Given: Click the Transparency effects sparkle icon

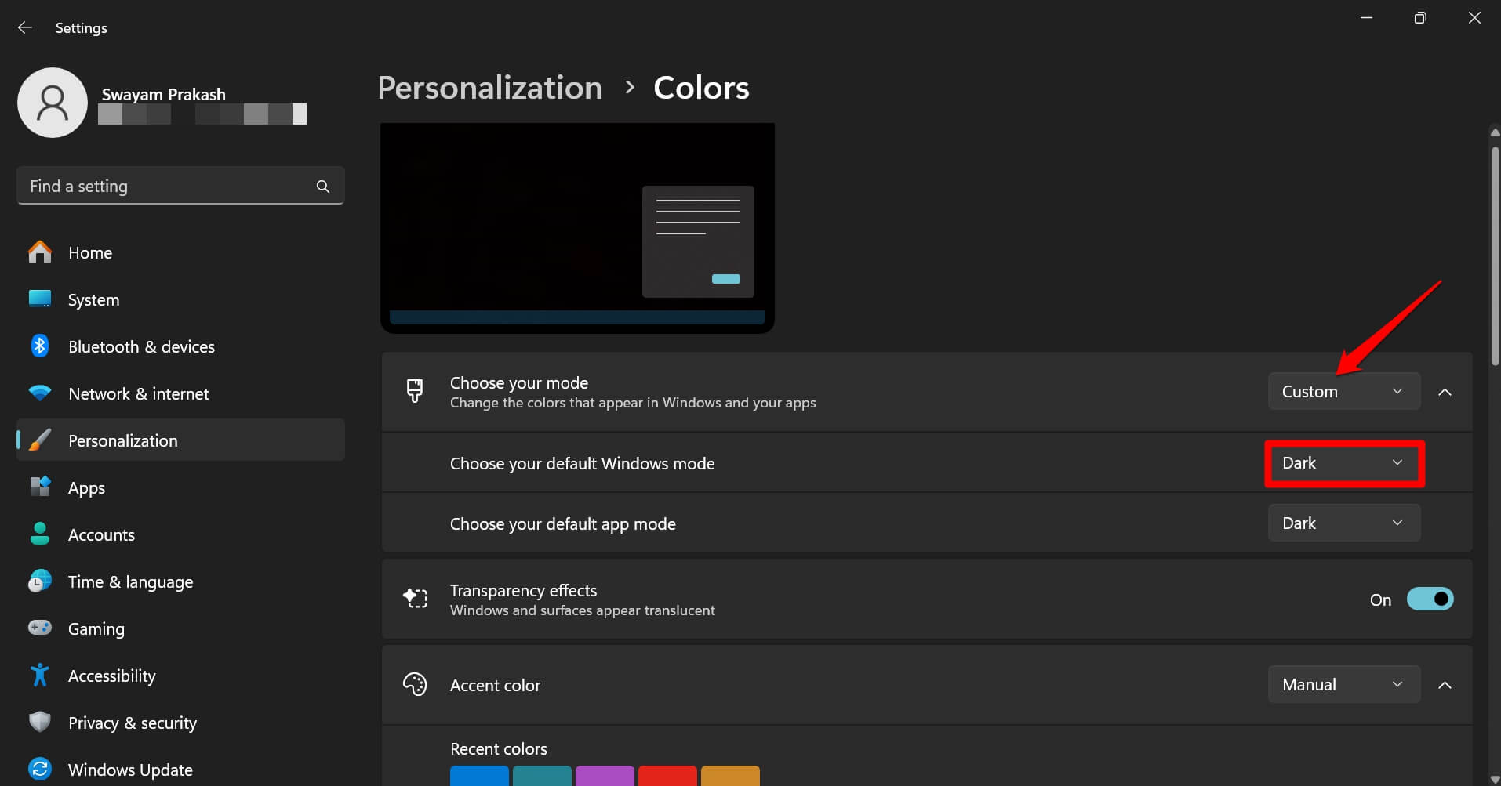Looking at the screenshot, I should 415,599.
